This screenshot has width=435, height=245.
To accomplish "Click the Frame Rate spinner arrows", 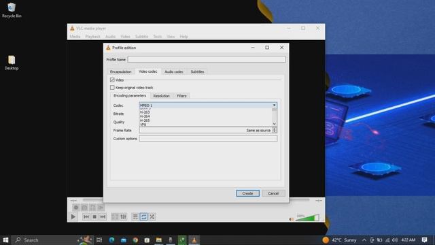I will pos(275,130).
